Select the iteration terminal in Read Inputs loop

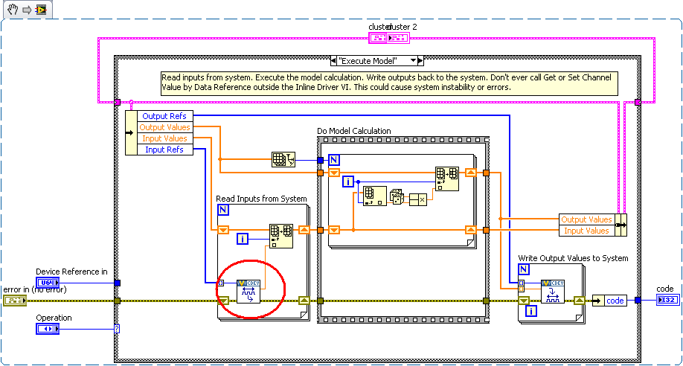[243, 239]
